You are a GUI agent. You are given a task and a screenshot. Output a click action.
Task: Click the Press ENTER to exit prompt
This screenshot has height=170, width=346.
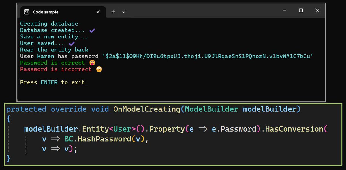point(52,82)
